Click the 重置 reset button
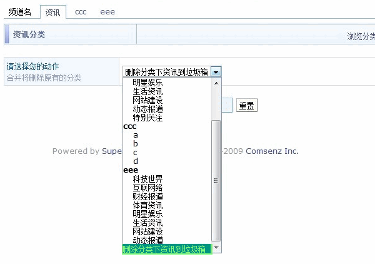 tap(247, 106)
